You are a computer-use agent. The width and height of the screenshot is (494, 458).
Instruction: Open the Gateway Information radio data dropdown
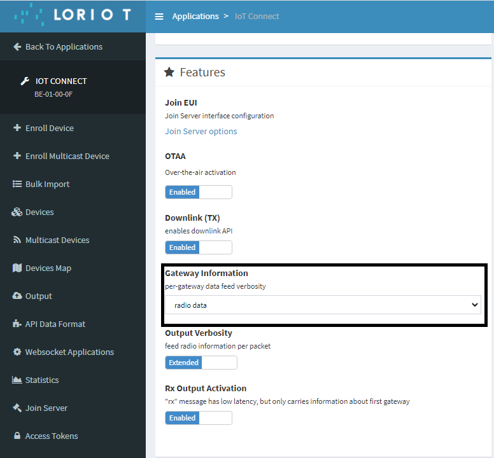tap(323, 305)
